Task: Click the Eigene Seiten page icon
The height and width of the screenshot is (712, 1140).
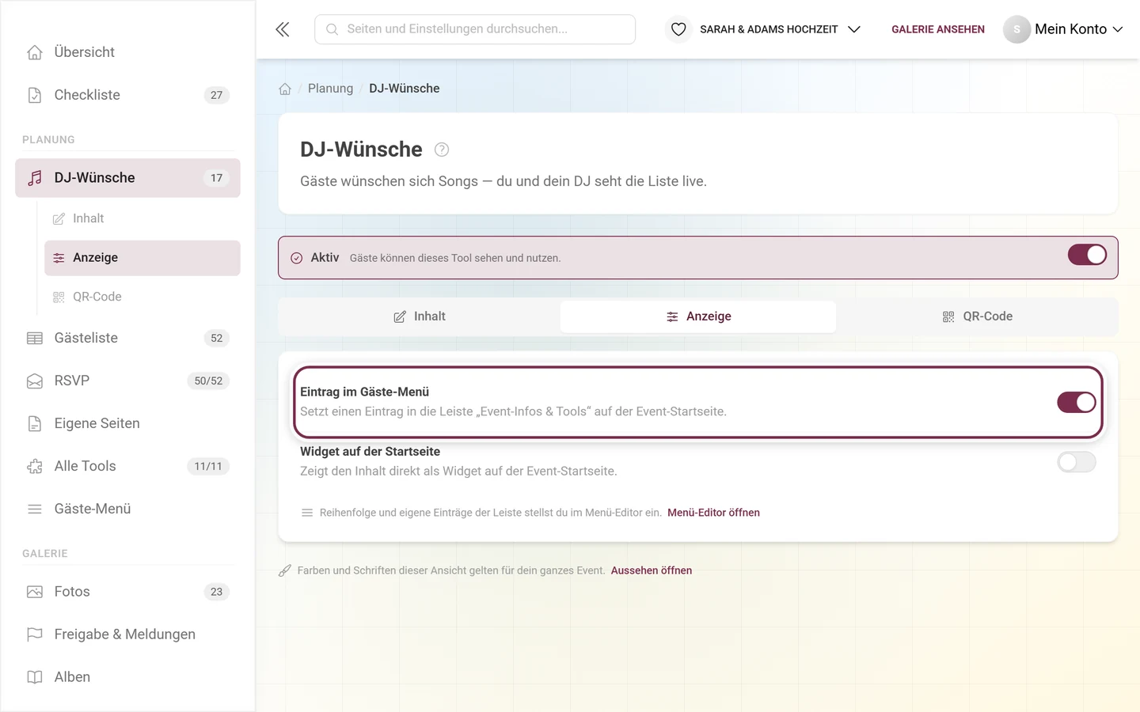Action: point(35,423)
